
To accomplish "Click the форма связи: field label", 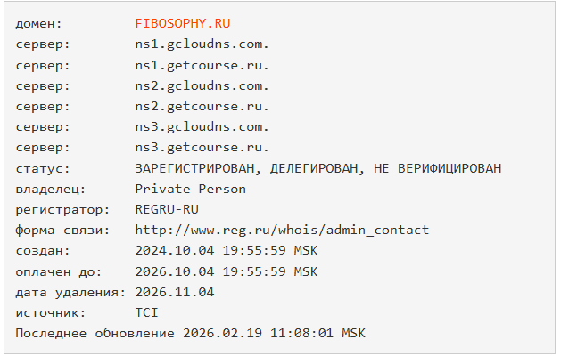I will click(x=57, y=230).
